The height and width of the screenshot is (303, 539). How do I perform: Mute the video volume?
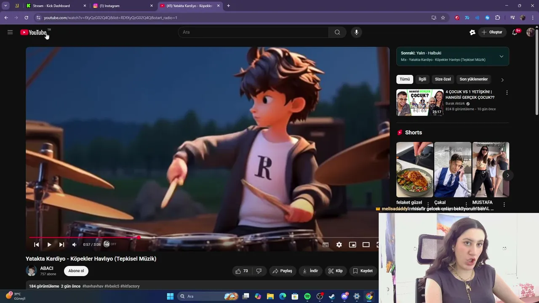point(74,245)
